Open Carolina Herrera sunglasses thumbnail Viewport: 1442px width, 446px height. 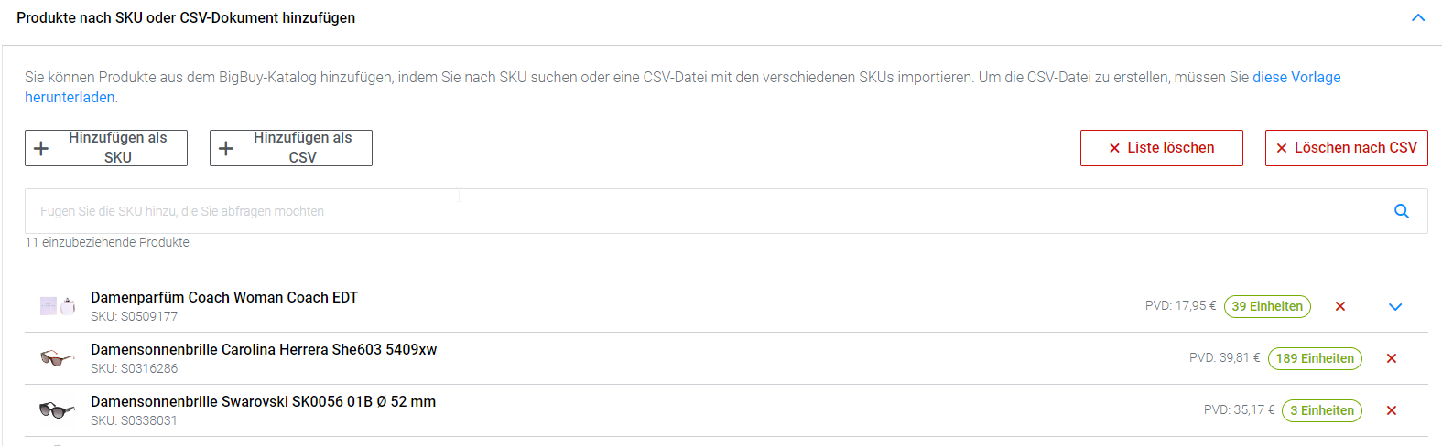[57, 358]
